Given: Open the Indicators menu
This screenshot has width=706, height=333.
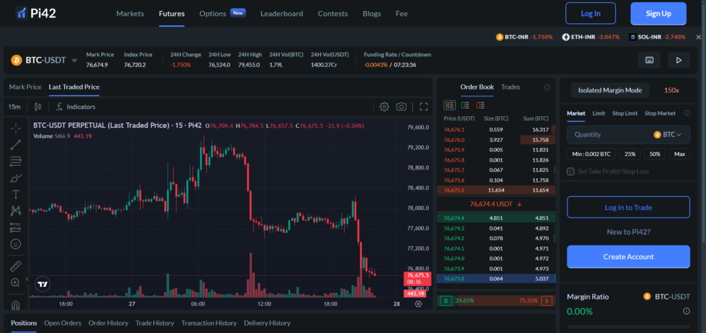Looking at the screenshot, I should click(x=75, y=107).
